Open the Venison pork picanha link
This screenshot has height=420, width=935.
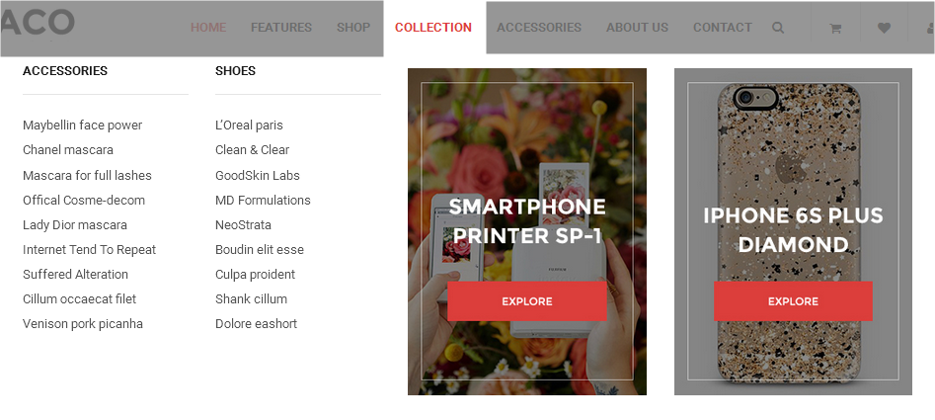(x=83, y=324)
